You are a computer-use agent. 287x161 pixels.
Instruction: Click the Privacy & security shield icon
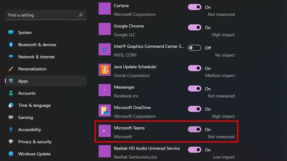click(11, 141)
